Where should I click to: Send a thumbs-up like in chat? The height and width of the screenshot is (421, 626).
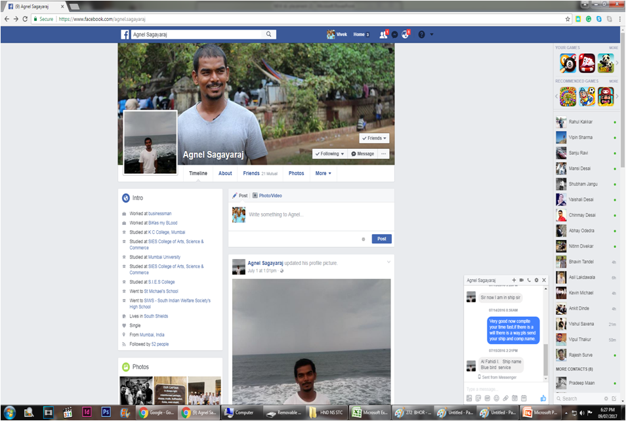(x=543, y=398)
